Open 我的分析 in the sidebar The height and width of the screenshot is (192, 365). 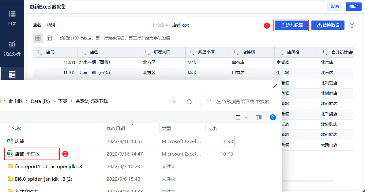[x=12, y=49]
